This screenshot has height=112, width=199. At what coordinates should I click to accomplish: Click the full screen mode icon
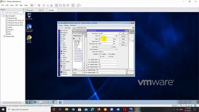(x=64, y=5)
